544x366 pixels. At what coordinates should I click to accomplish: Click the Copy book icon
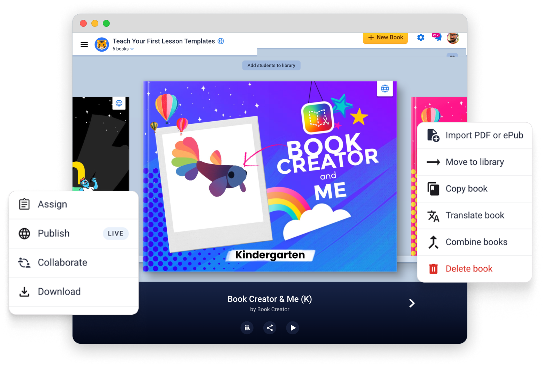(x=433, y=189)
